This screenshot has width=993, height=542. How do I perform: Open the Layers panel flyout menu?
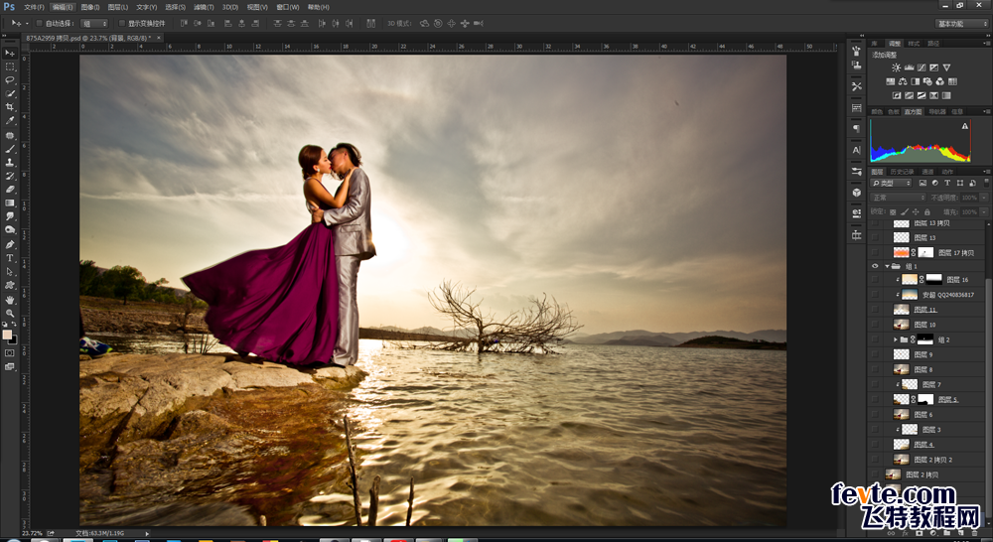(985, 172)
